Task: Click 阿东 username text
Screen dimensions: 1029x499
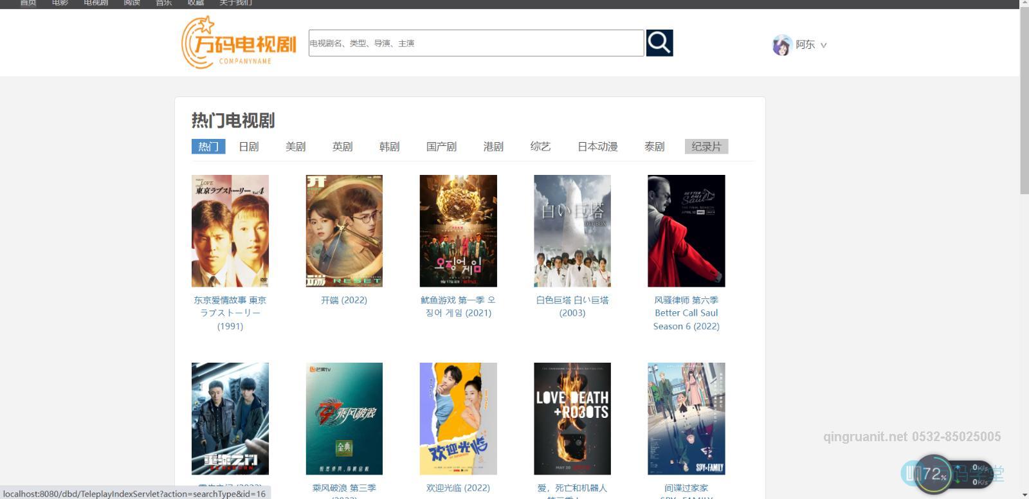Action: click(805, 44)
